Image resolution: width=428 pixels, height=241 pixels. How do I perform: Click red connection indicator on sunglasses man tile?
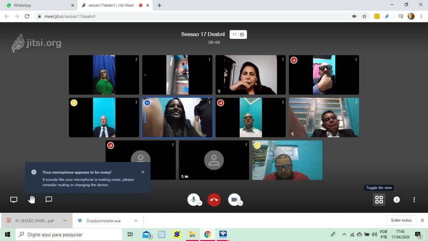[294, 60]
